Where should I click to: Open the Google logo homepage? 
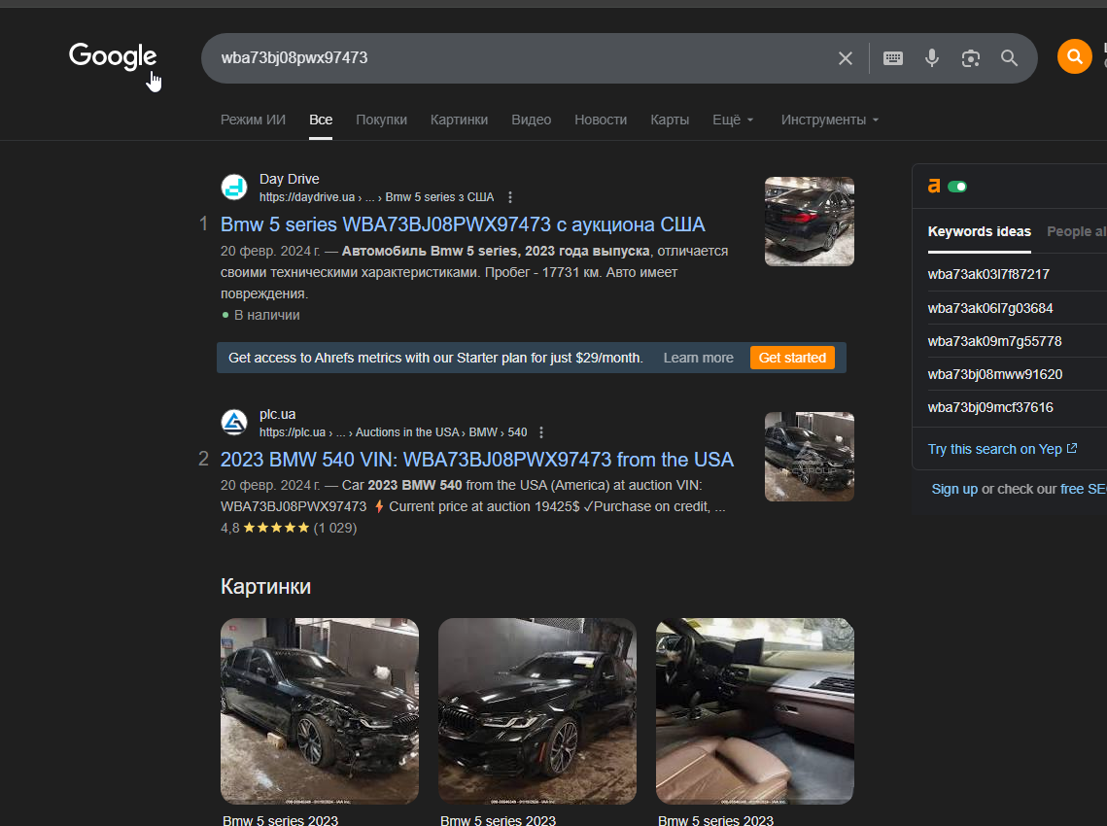pyautogui.click(x=112, y=55)
